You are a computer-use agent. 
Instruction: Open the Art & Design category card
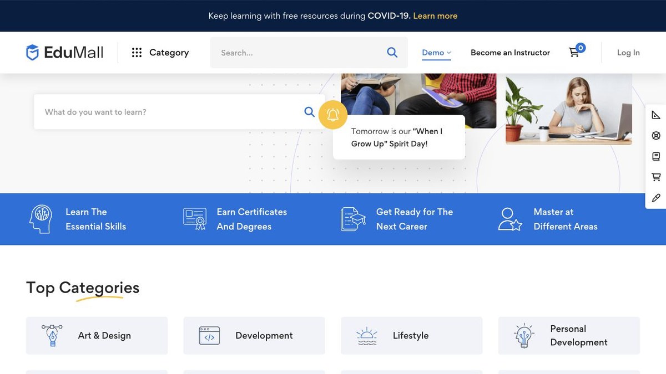click(x=97, y=336)
